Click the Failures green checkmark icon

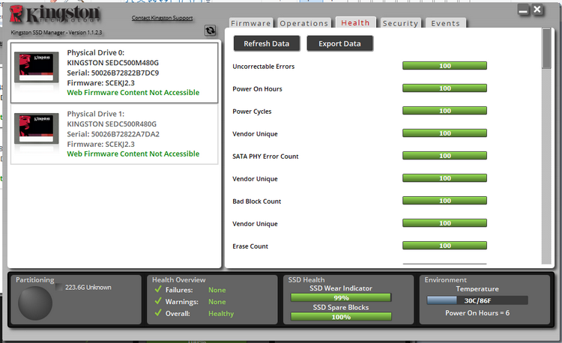[x=158, y=289]
